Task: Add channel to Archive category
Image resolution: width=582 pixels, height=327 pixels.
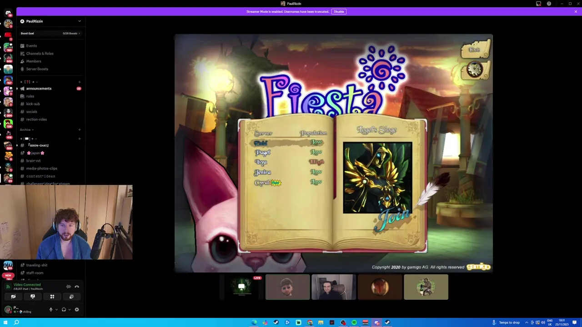Action: (80, 130)
